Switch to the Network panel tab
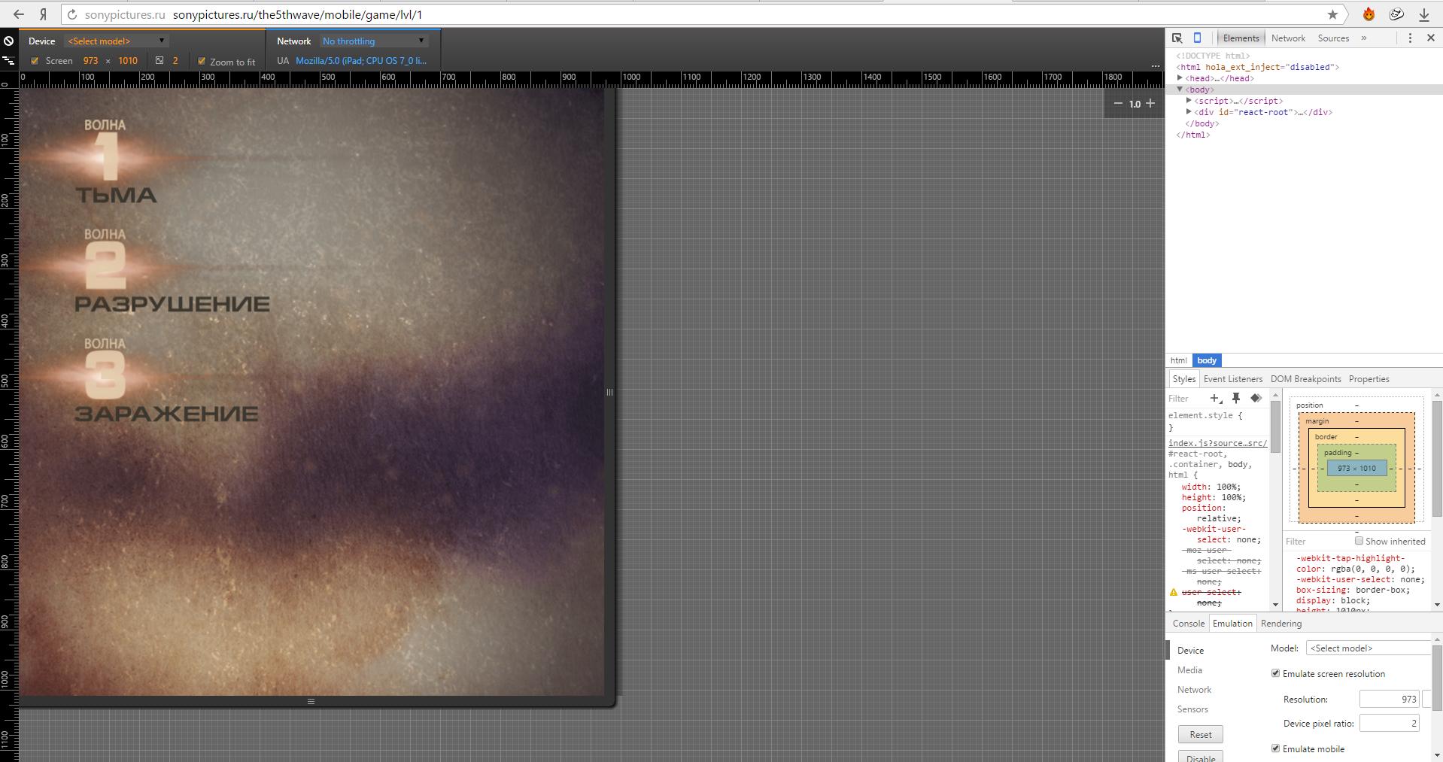The image size is (1443, 762). pyautogui.click(x=1288, y=38)
